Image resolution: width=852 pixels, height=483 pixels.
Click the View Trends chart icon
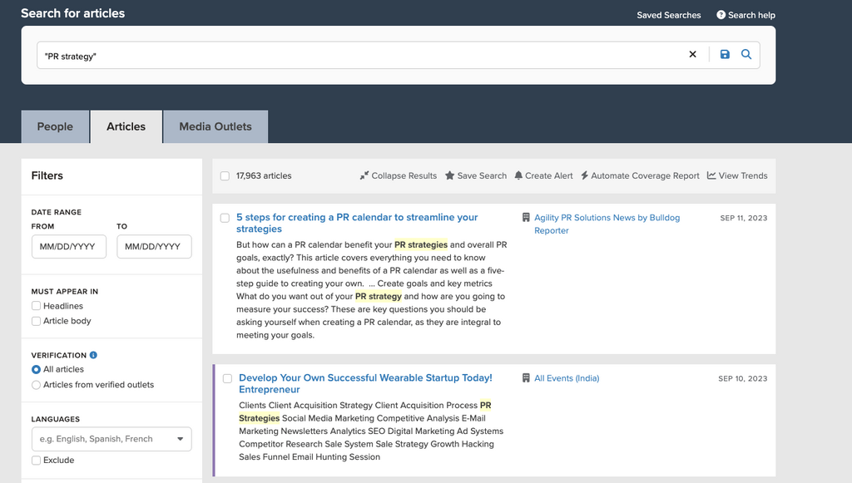[711, 176]
